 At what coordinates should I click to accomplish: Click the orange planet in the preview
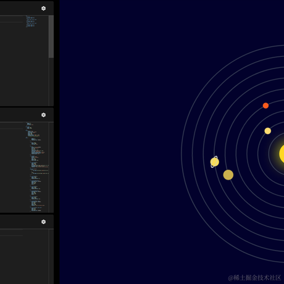point(265,106)
